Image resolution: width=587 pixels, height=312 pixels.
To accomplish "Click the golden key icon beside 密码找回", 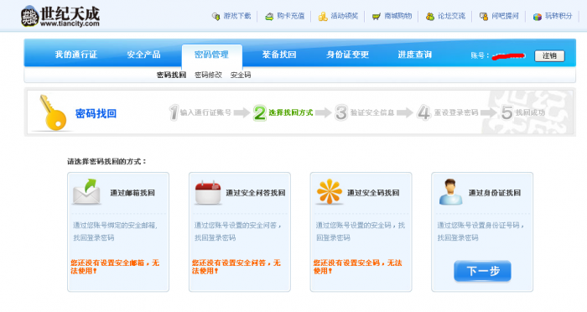I will pyautogui.click(x=53, y=112).
